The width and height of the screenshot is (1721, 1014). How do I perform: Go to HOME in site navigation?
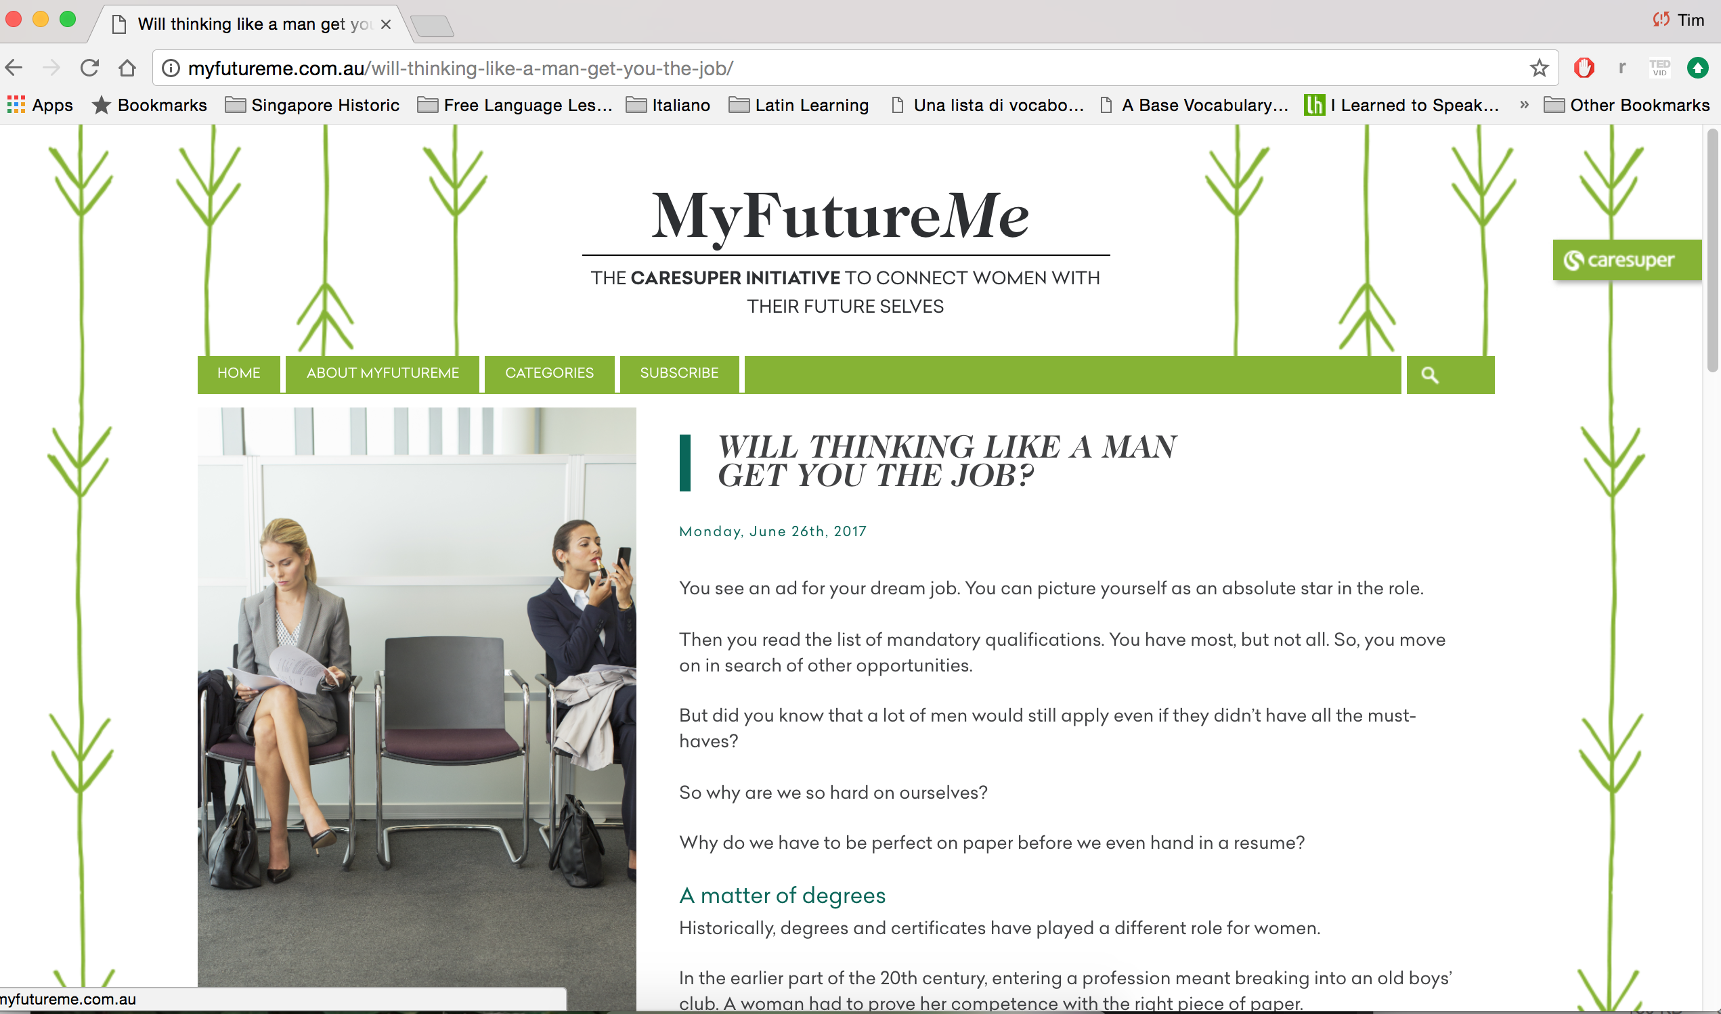[x=238, y=373]
